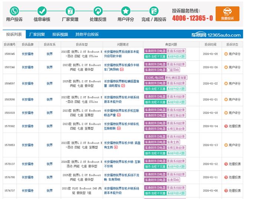The width and height of the screenshot is (260, 199).
Task: Click the 用户投诉 headset step icon
Action: tap(14, 10)
